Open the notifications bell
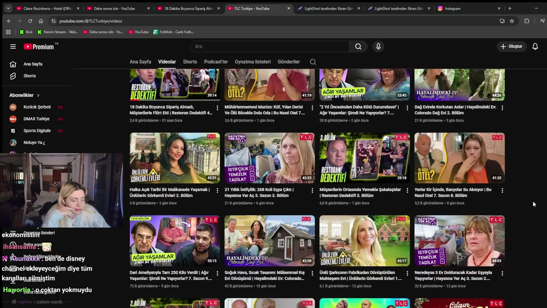 [x=535, y=46]
